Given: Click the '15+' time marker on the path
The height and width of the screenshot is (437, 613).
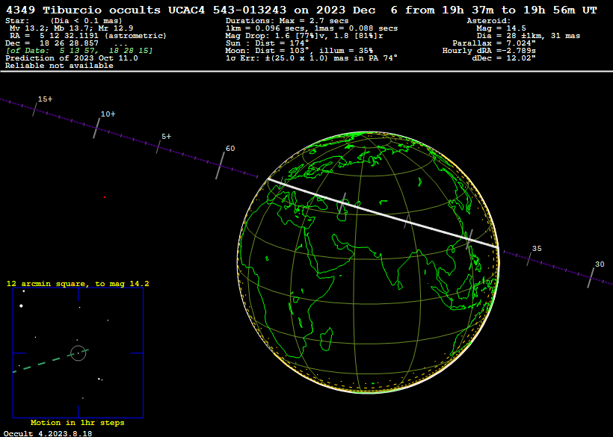Looking at the screenshot, I should tap(45, 99).
